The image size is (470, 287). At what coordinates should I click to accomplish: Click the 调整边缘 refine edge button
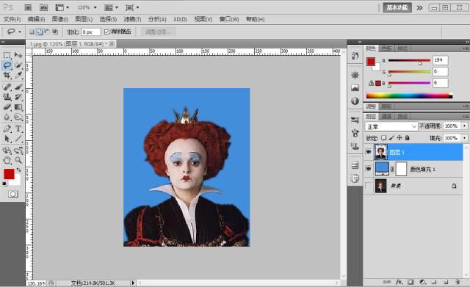point(158,32)
